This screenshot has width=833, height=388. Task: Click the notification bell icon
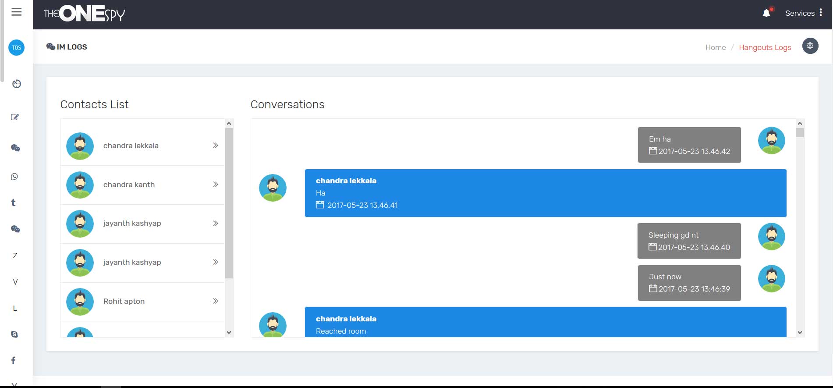pos(766,13)
